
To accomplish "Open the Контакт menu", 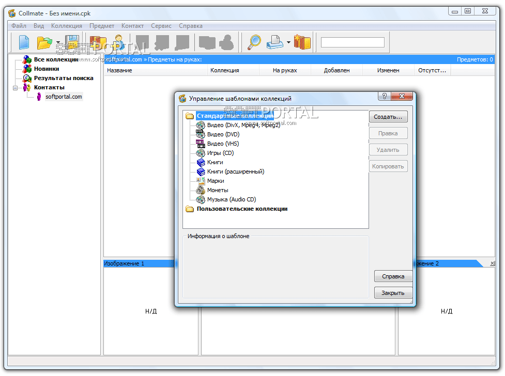I will click(132, 26).
